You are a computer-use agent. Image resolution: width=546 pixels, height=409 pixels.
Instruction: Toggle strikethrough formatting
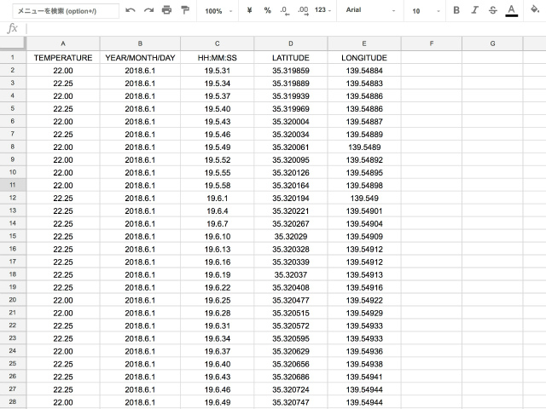point(493,10)
